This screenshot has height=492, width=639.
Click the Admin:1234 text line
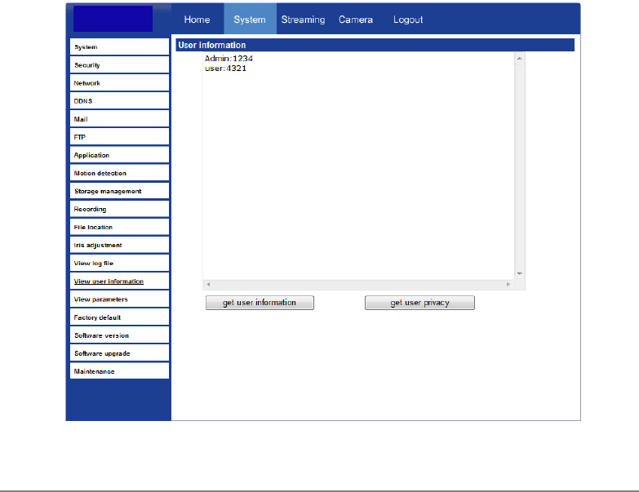[x=229, y=58]
